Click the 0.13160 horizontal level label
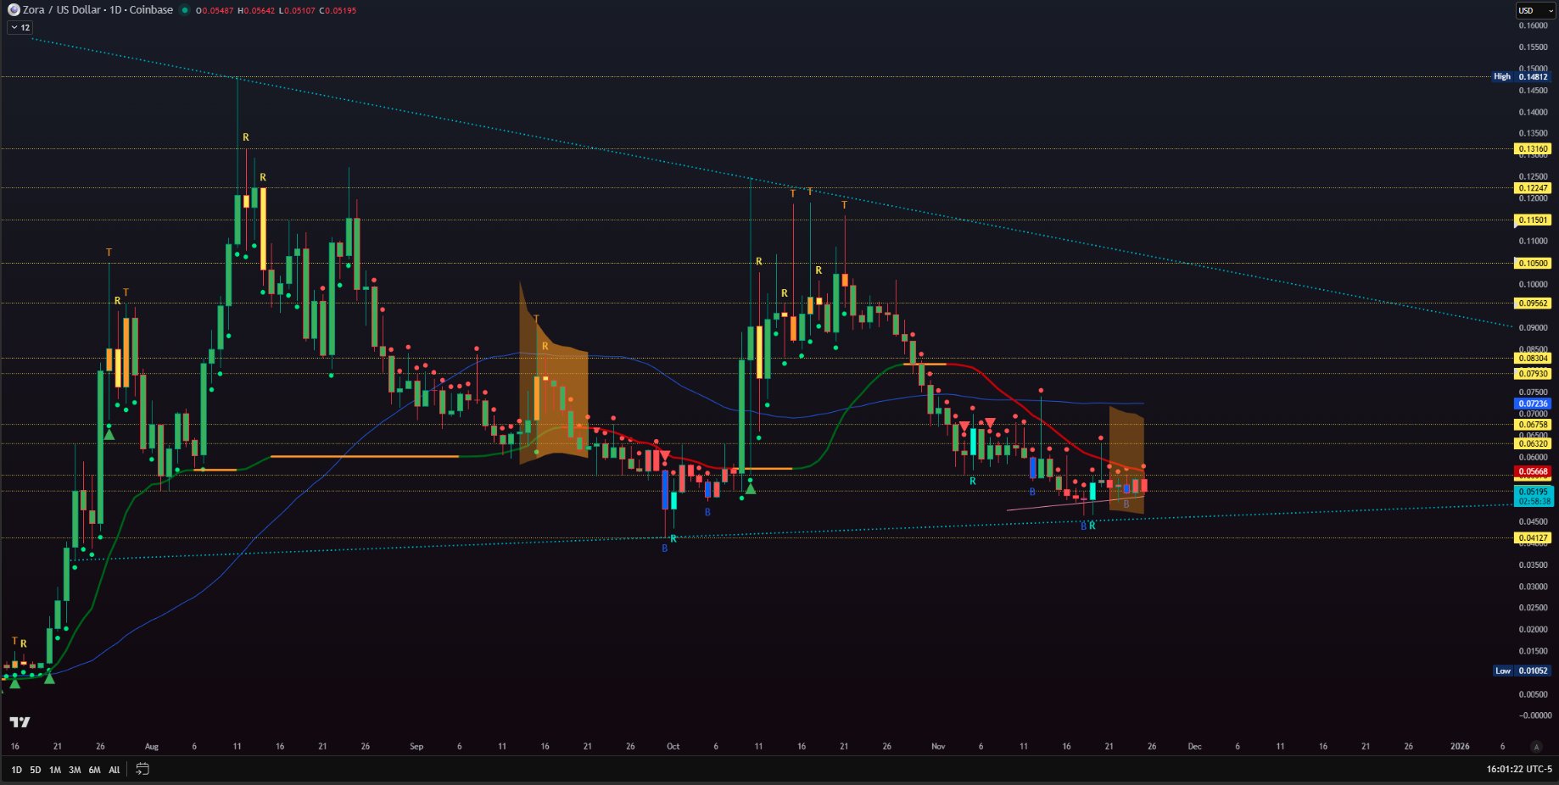 [x=1533, y=148]
